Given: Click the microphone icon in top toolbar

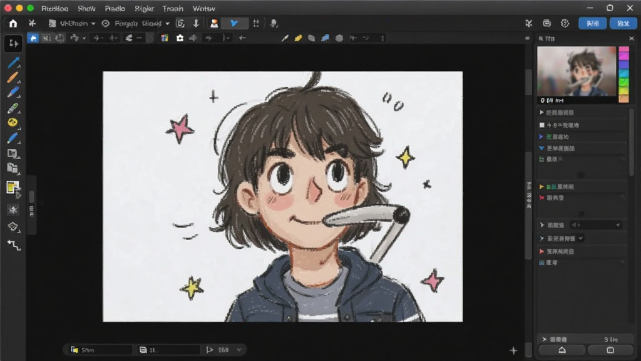Looking at the screenshot, I should (x=274, y=23).
